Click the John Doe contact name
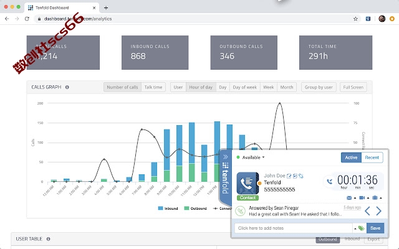This screenshot has height=249, width=399. tap(274, 176)
